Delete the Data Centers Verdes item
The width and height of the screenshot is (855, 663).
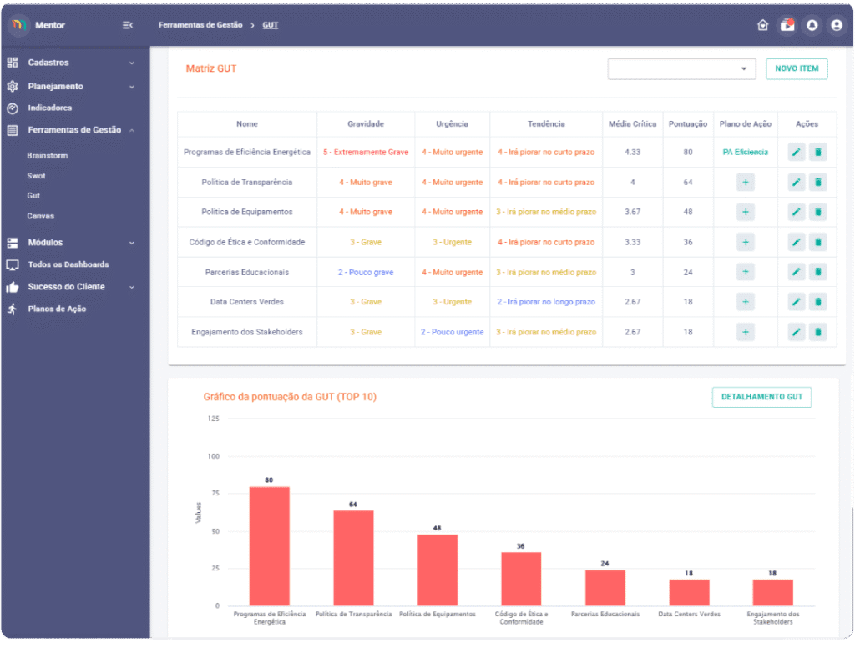pos(818,301)
